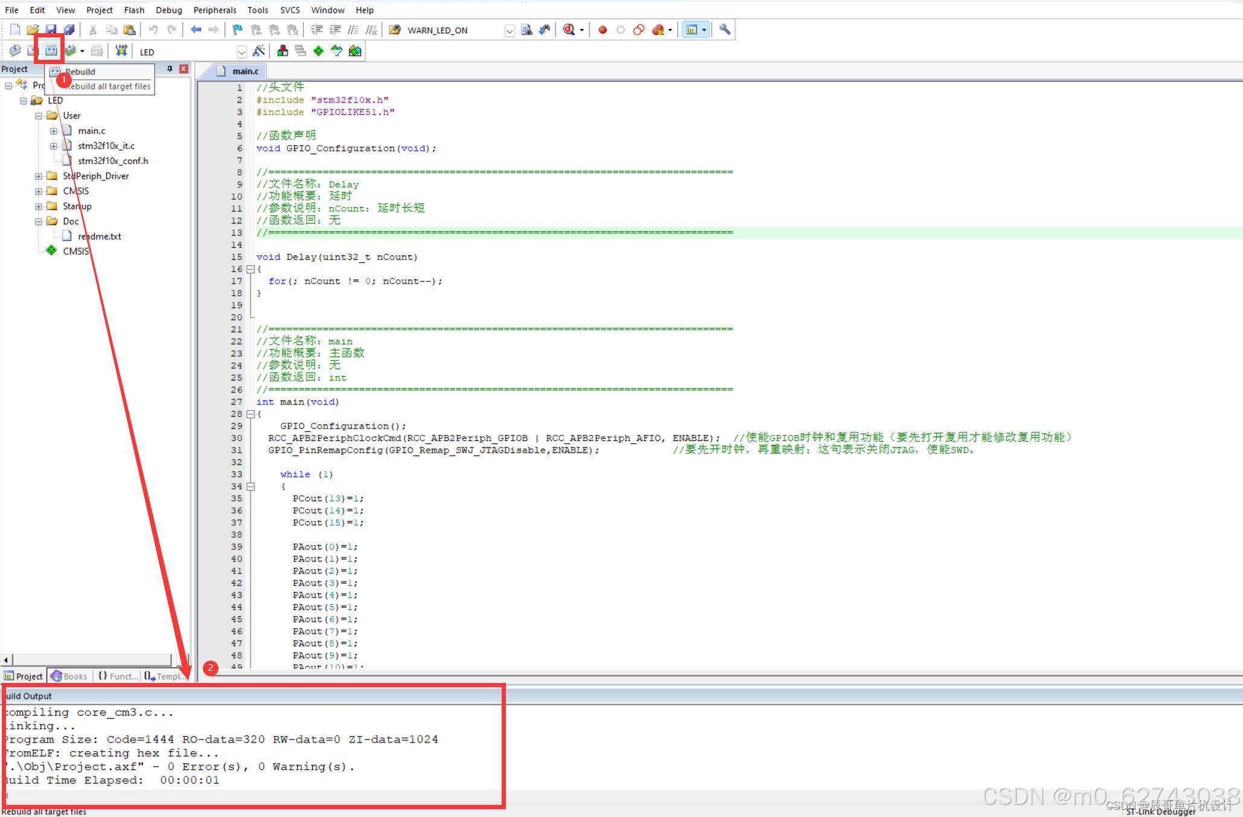
Task: Switch to the Books tab
Action: coord(69,676)
